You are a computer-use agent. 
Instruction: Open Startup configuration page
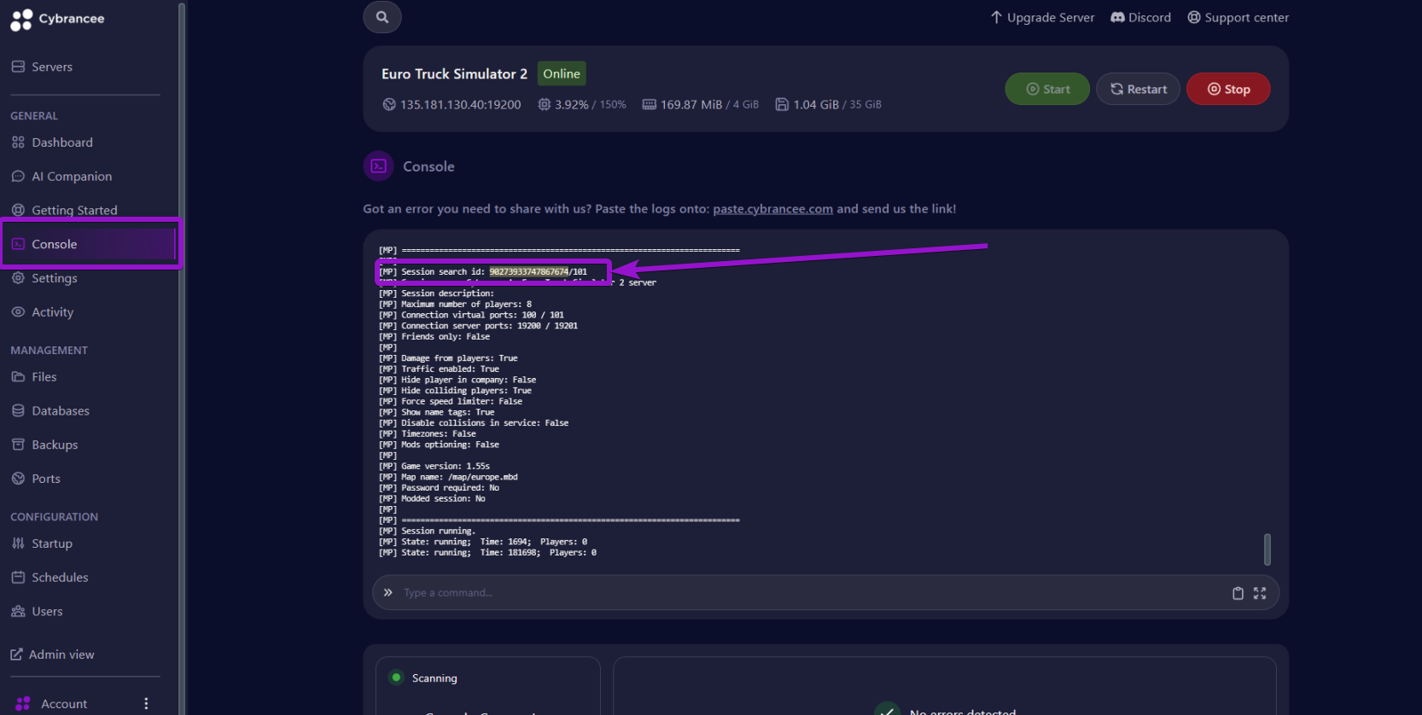pyautogui.click(x=52, y=544)
